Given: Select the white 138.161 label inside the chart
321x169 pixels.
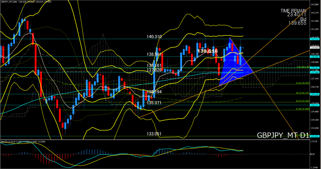Looking at the screenshot, I should click(x=154, y=66).
